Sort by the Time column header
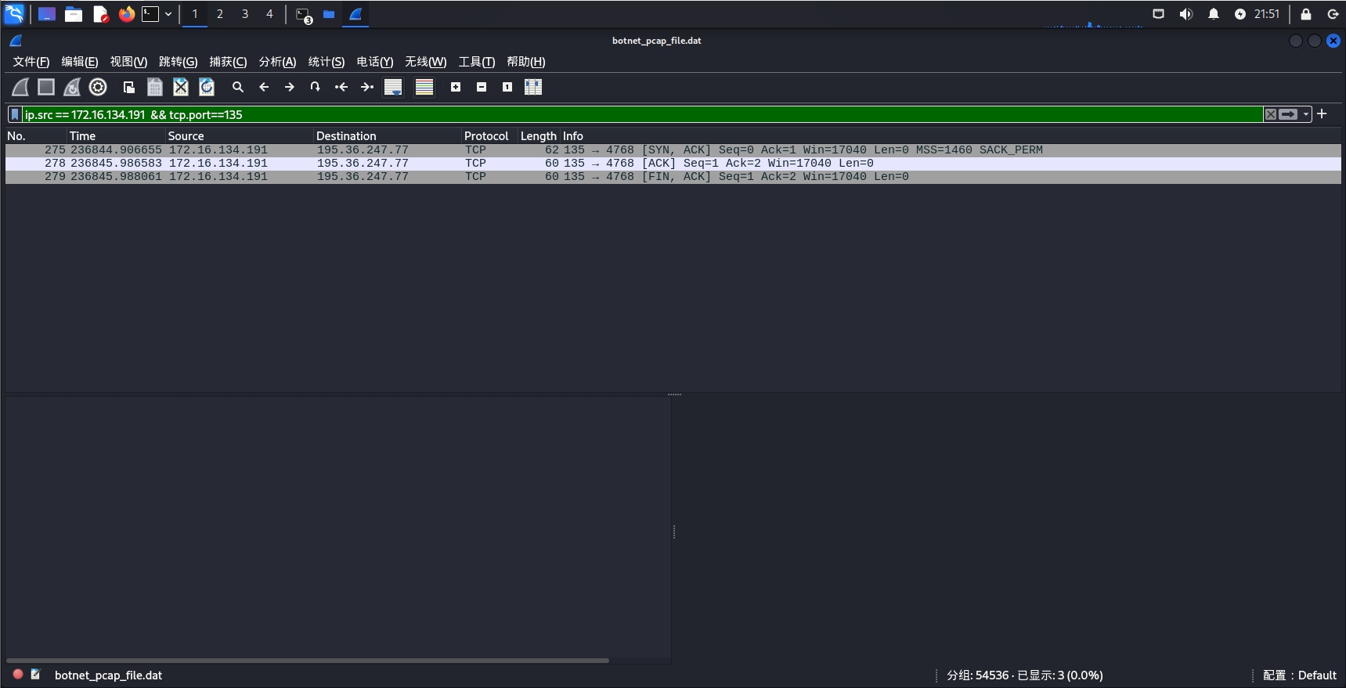This screenshot has height=688, width=1346. (x=117, y=136)
